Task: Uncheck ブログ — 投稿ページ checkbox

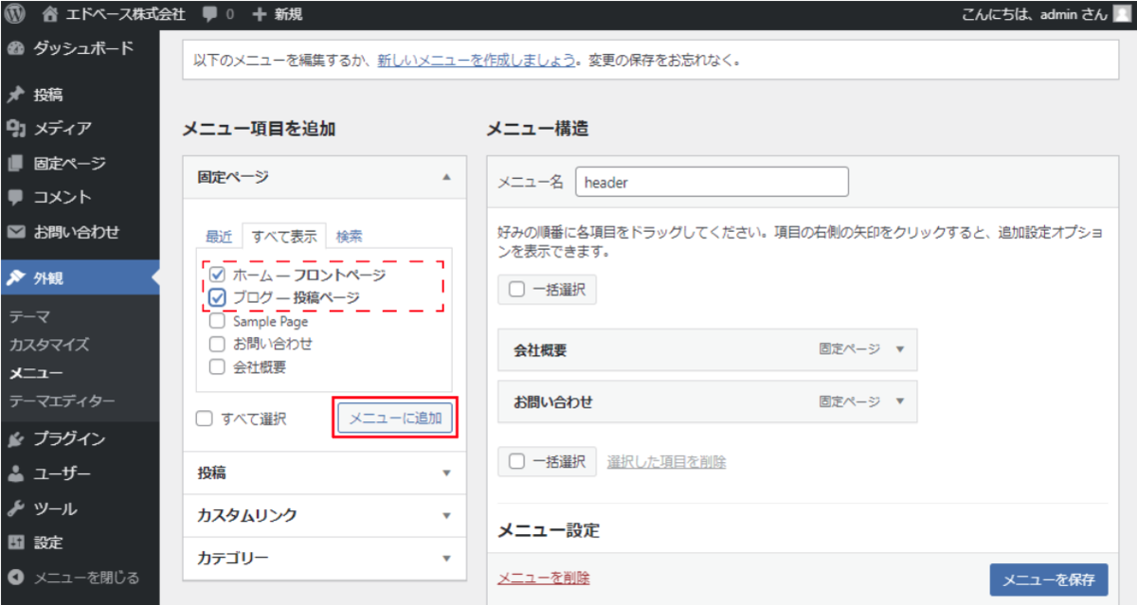Action: point(217,298)
